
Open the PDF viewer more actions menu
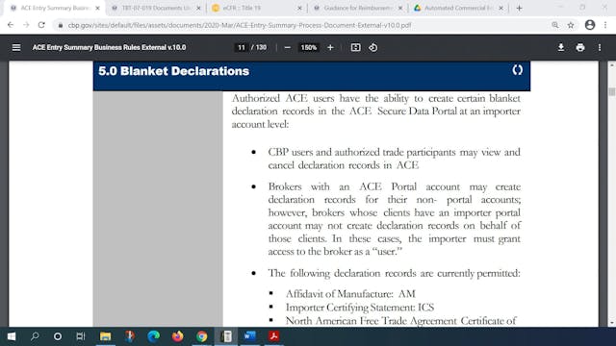click(600, 47)
